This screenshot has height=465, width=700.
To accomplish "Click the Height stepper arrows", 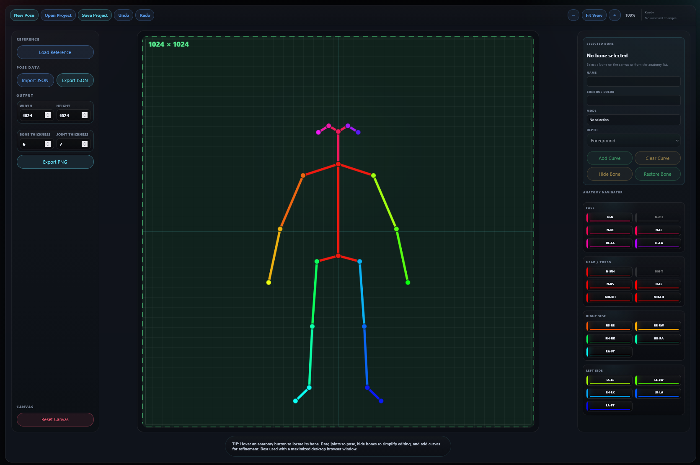I will point(85,116).
